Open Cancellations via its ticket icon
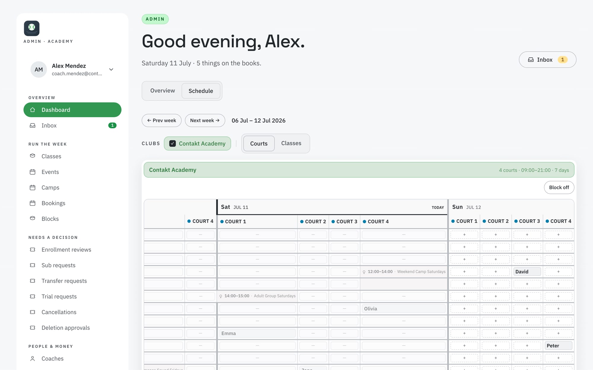 click(33, 312)
